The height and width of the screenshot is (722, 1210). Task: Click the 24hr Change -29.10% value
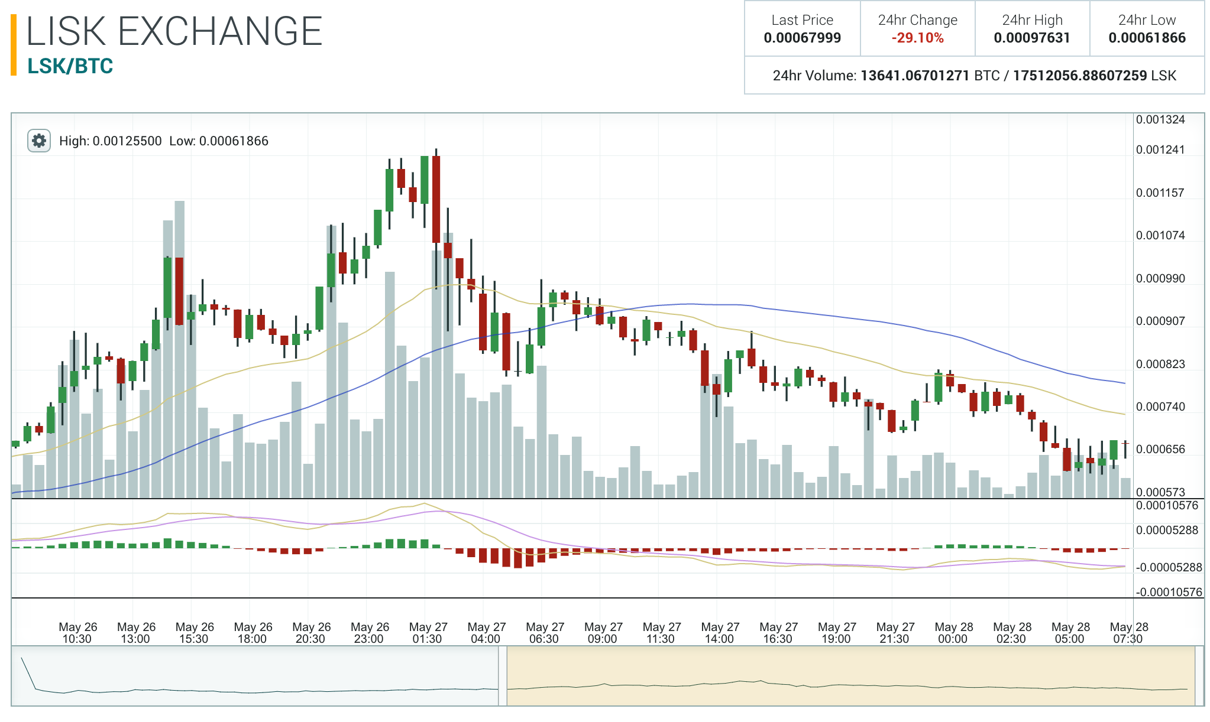(x=917, y=38)
